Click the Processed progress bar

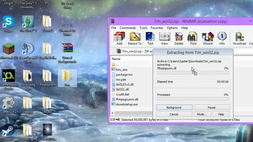193,99
